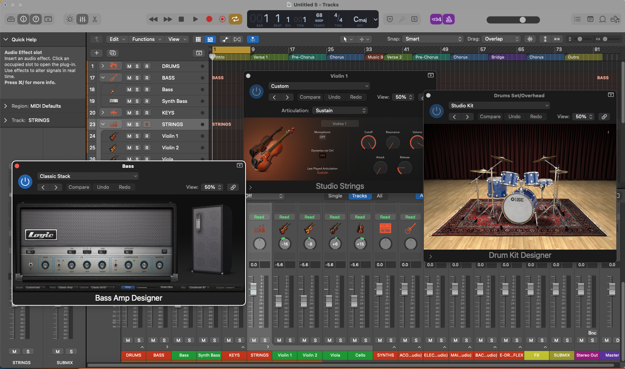Select the Single mixer tab
Image resolution: width=625 pixels, height=369 pixels.
click(335, 196)
